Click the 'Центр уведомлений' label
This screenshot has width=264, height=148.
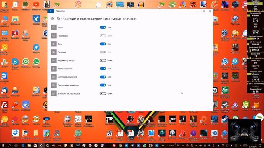point(67,77)
